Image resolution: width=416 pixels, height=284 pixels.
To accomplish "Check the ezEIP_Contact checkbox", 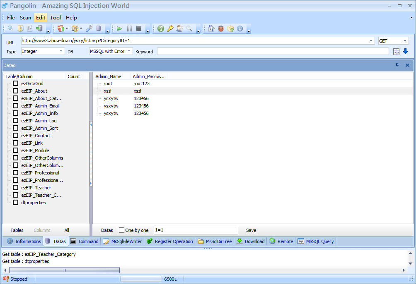I will [16, 135].
